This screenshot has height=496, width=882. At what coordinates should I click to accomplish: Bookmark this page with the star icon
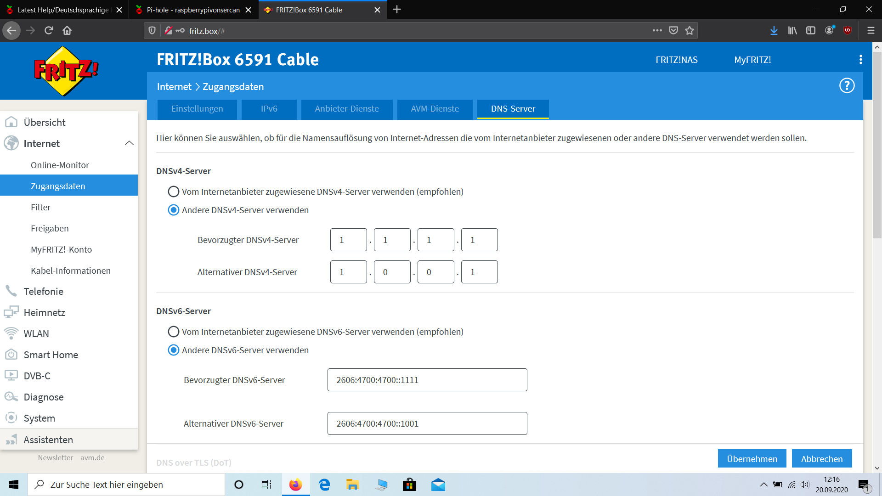689,31
